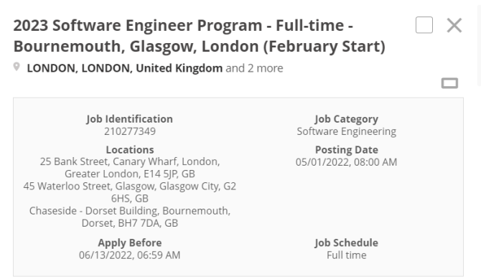Click the Apply Before date 06/13/2022

tap(130, 255)
